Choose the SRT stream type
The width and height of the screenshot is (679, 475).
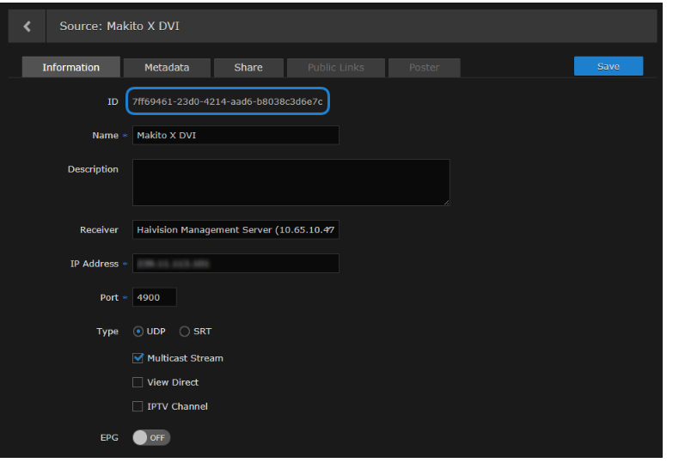tap(185, 332)
